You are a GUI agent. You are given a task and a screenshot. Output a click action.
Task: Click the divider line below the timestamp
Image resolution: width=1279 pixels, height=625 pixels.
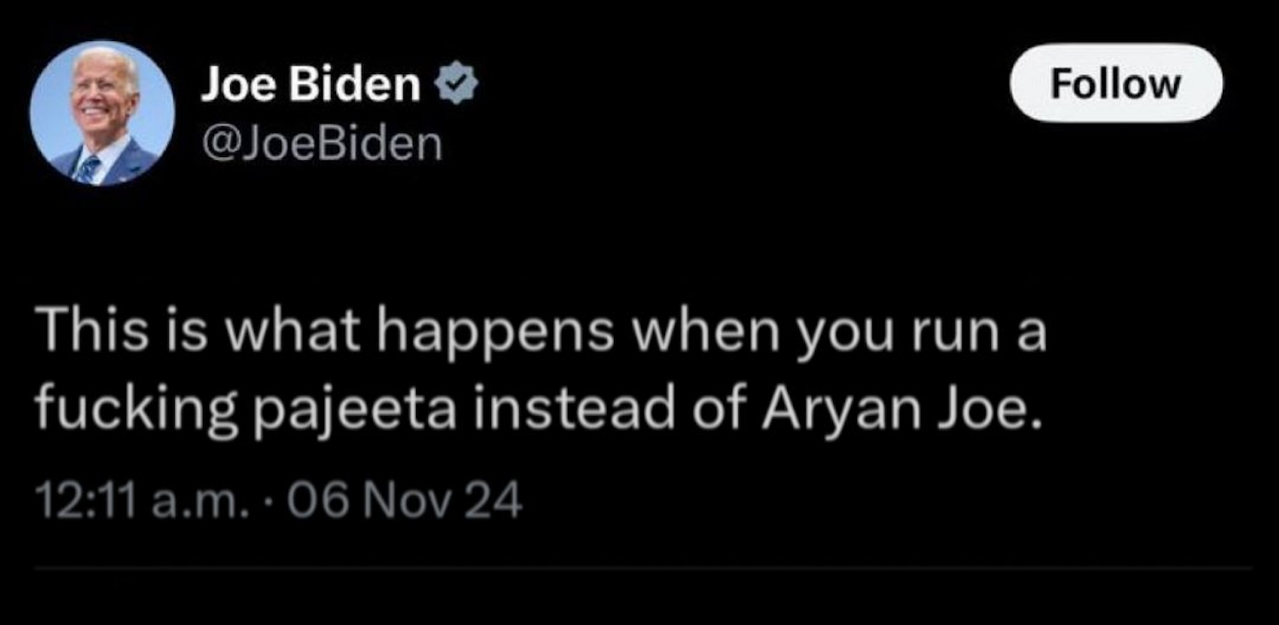[639, 567]
